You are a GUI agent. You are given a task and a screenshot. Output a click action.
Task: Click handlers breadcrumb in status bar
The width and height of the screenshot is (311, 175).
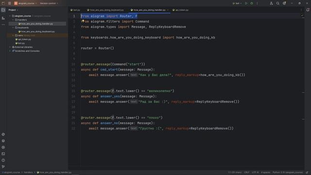click(x=28, y=173)
